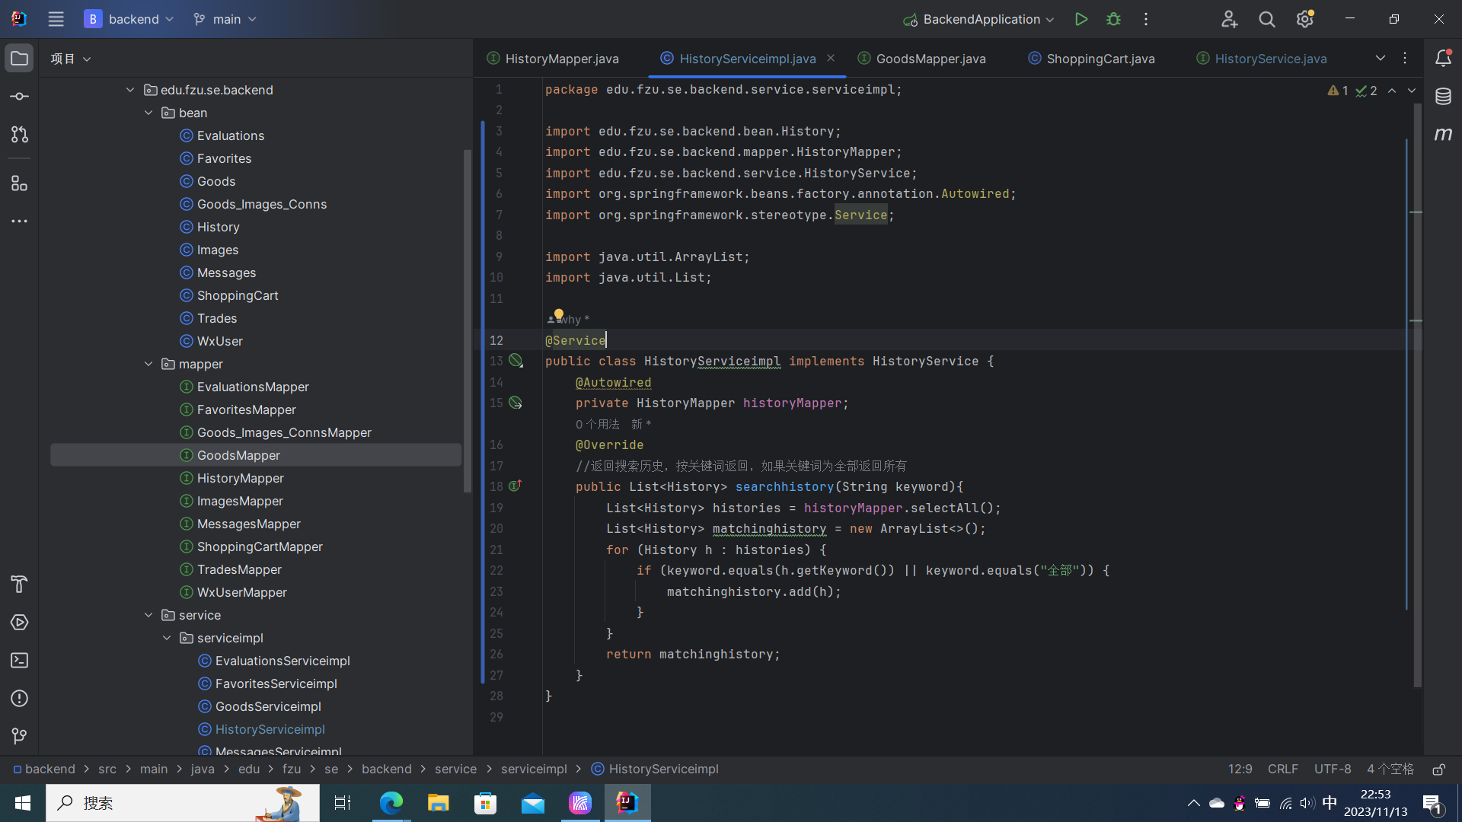Open main branch dropdown

[x=225, y=19]
